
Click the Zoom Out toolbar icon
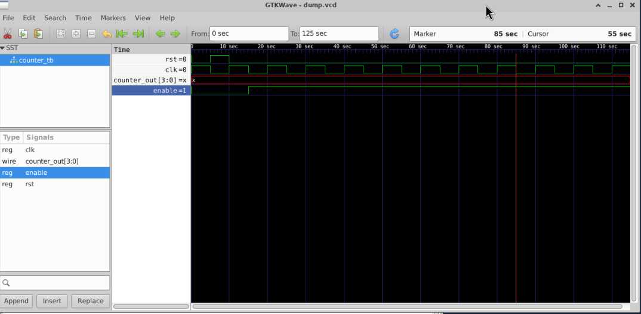pyautogui.click(x=91, y=34)
